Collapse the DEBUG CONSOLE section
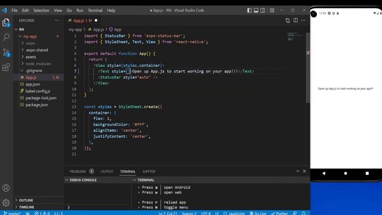Image resolution: width=382 pixels, height=215 pixels. tap(97, 180)
